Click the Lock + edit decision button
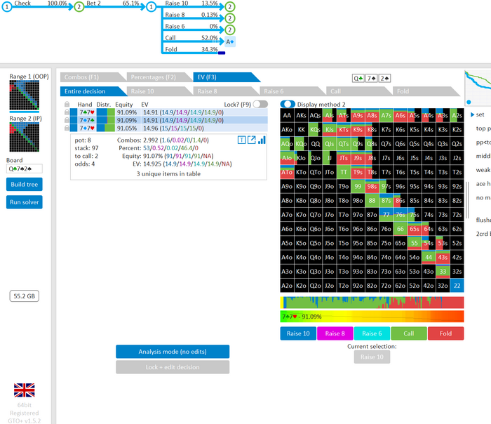The width and height of the screenshot is (491, 424). coord(173,367)
